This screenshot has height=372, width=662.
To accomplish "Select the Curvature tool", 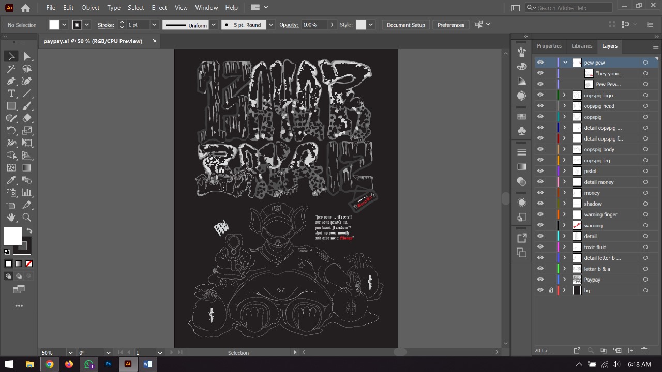I will pyautogui.click(x=27, y=81).
